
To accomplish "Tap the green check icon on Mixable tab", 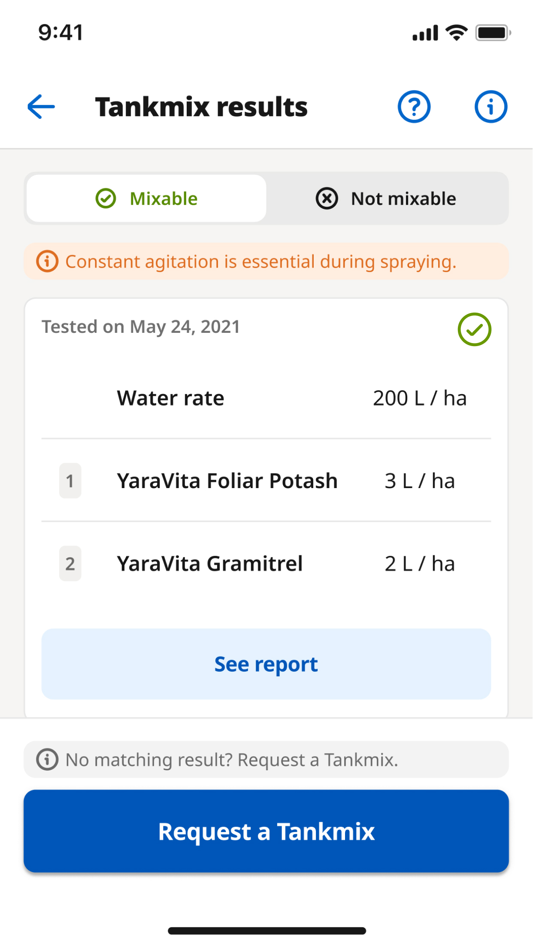I will 106,199.
